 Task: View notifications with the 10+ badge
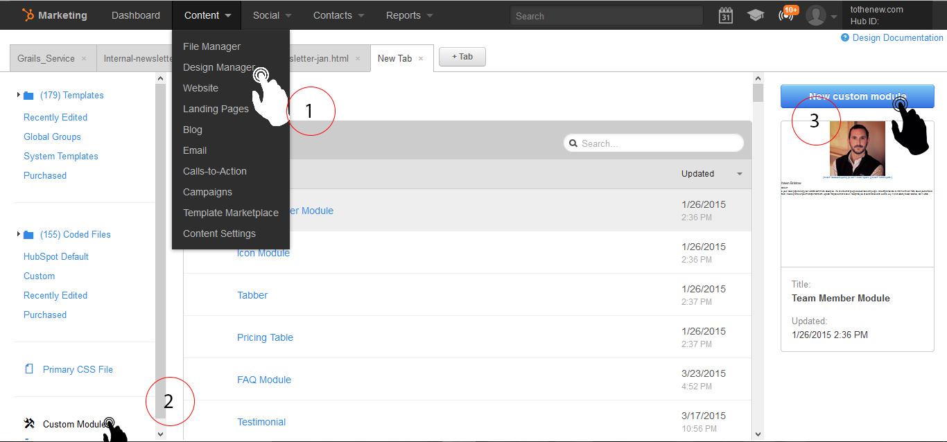click(x=787, y=15)
